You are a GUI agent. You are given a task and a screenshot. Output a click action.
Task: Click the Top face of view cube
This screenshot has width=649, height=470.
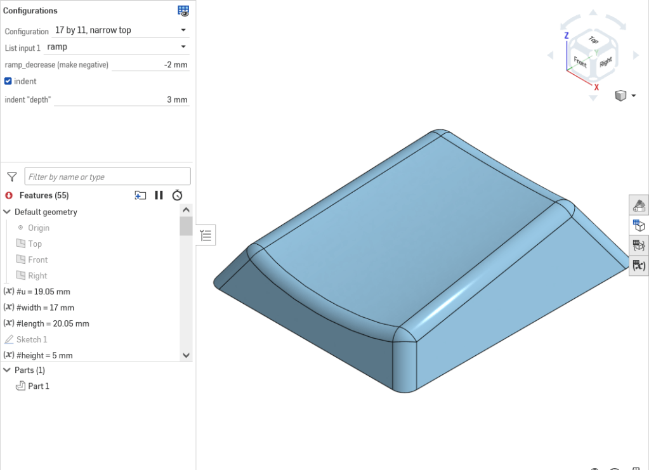click(x=593, y=41)
